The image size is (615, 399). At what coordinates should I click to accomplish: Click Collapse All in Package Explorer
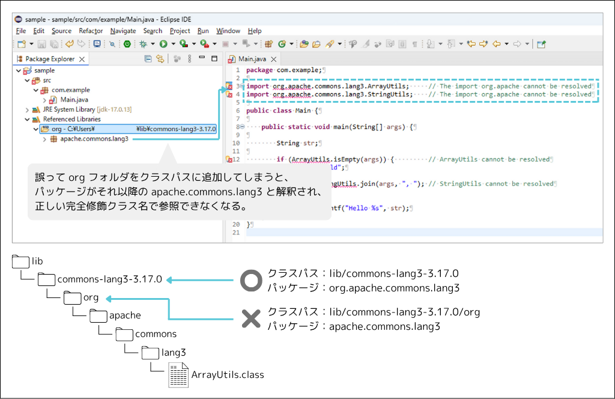[x=148, y=59]
